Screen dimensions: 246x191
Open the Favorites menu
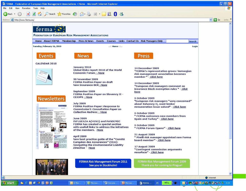pos(26,8)
